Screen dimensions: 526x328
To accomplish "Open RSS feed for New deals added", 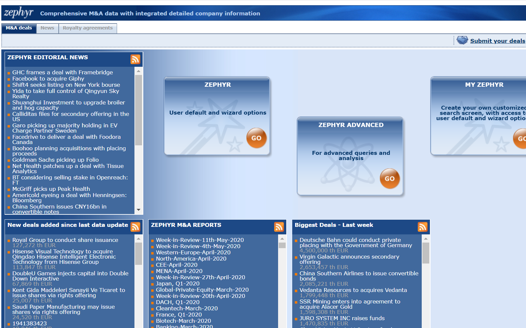I will [x=135, y=227].
